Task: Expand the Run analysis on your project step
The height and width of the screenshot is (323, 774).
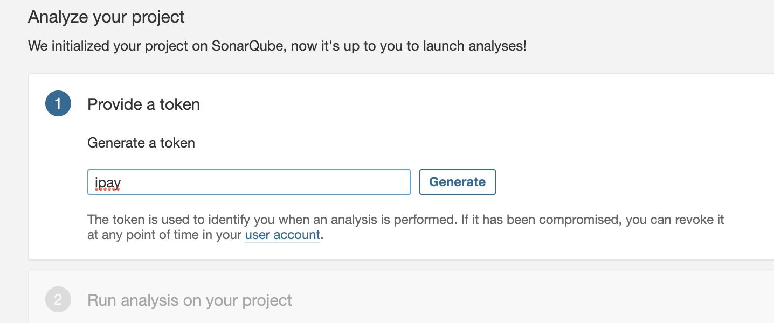Action: point(190,300)
